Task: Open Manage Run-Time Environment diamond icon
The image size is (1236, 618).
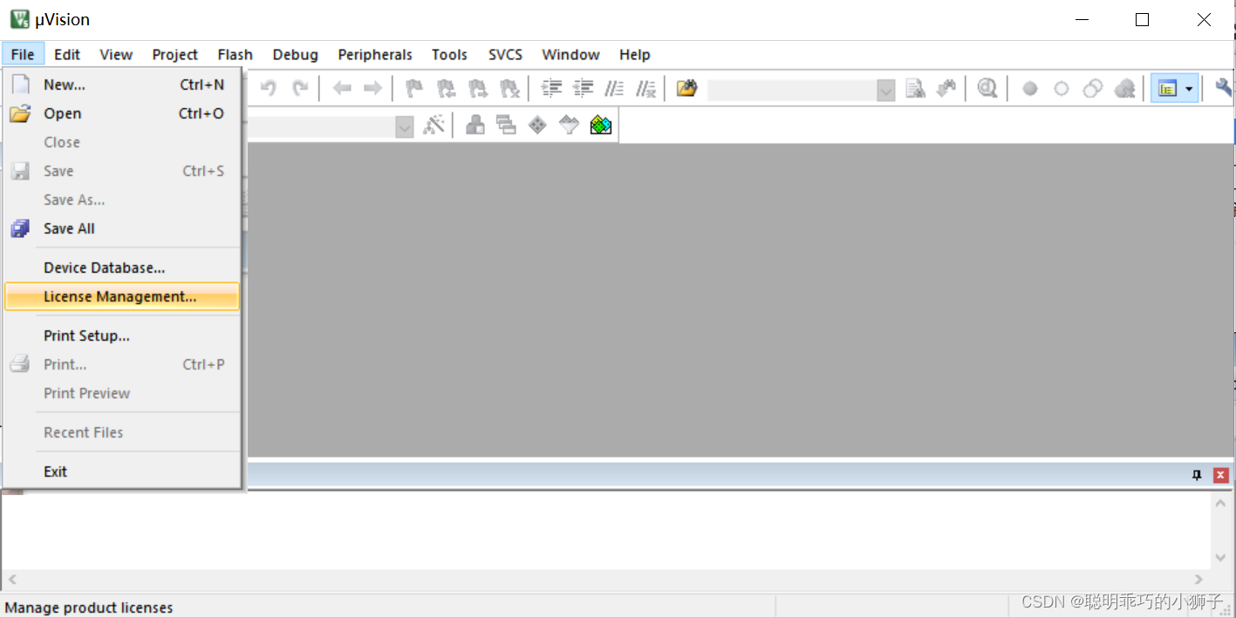Action: [x=537, y=126]
